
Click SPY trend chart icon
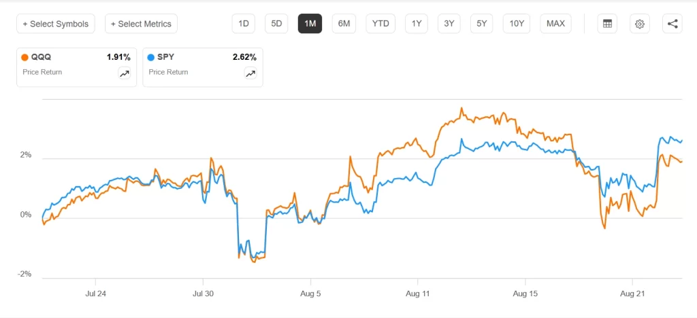(250, 74)
